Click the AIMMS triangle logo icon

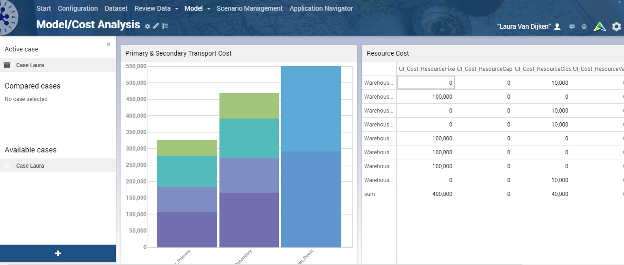click(x=600, y=26)
